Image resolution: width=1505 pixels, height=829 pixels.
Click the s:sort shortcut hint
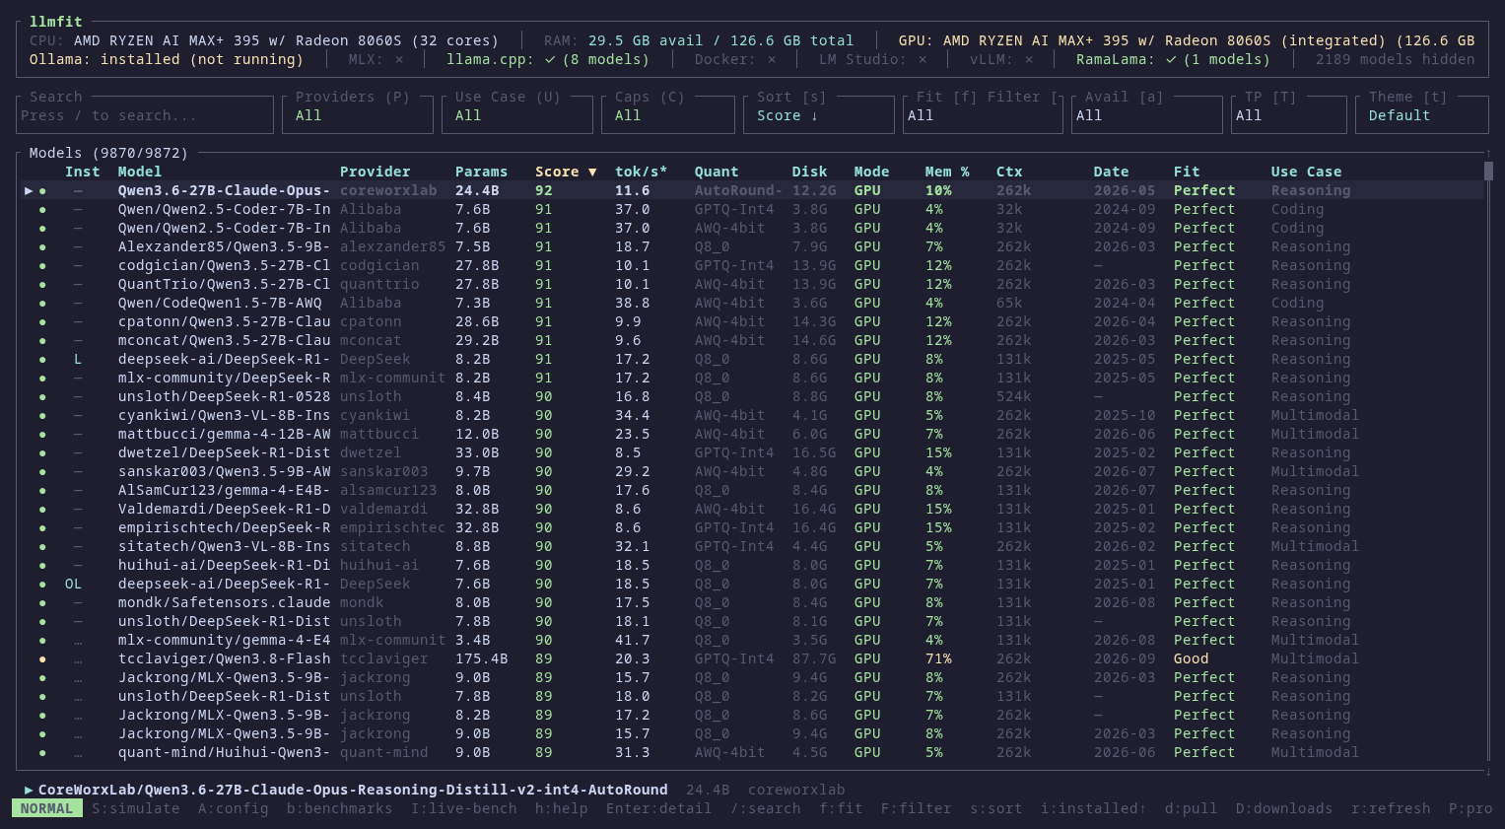point(996,808)
